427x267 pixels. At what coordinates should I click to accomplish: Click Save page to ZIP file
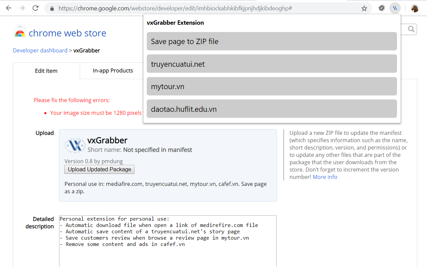272,41
